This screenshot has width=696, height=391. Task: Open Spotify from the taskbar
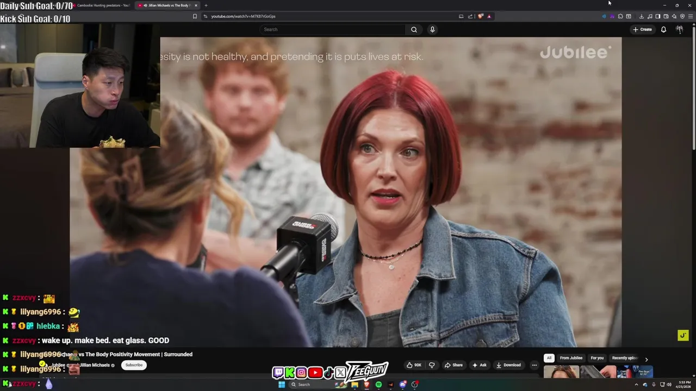click(x=378, y=384)
